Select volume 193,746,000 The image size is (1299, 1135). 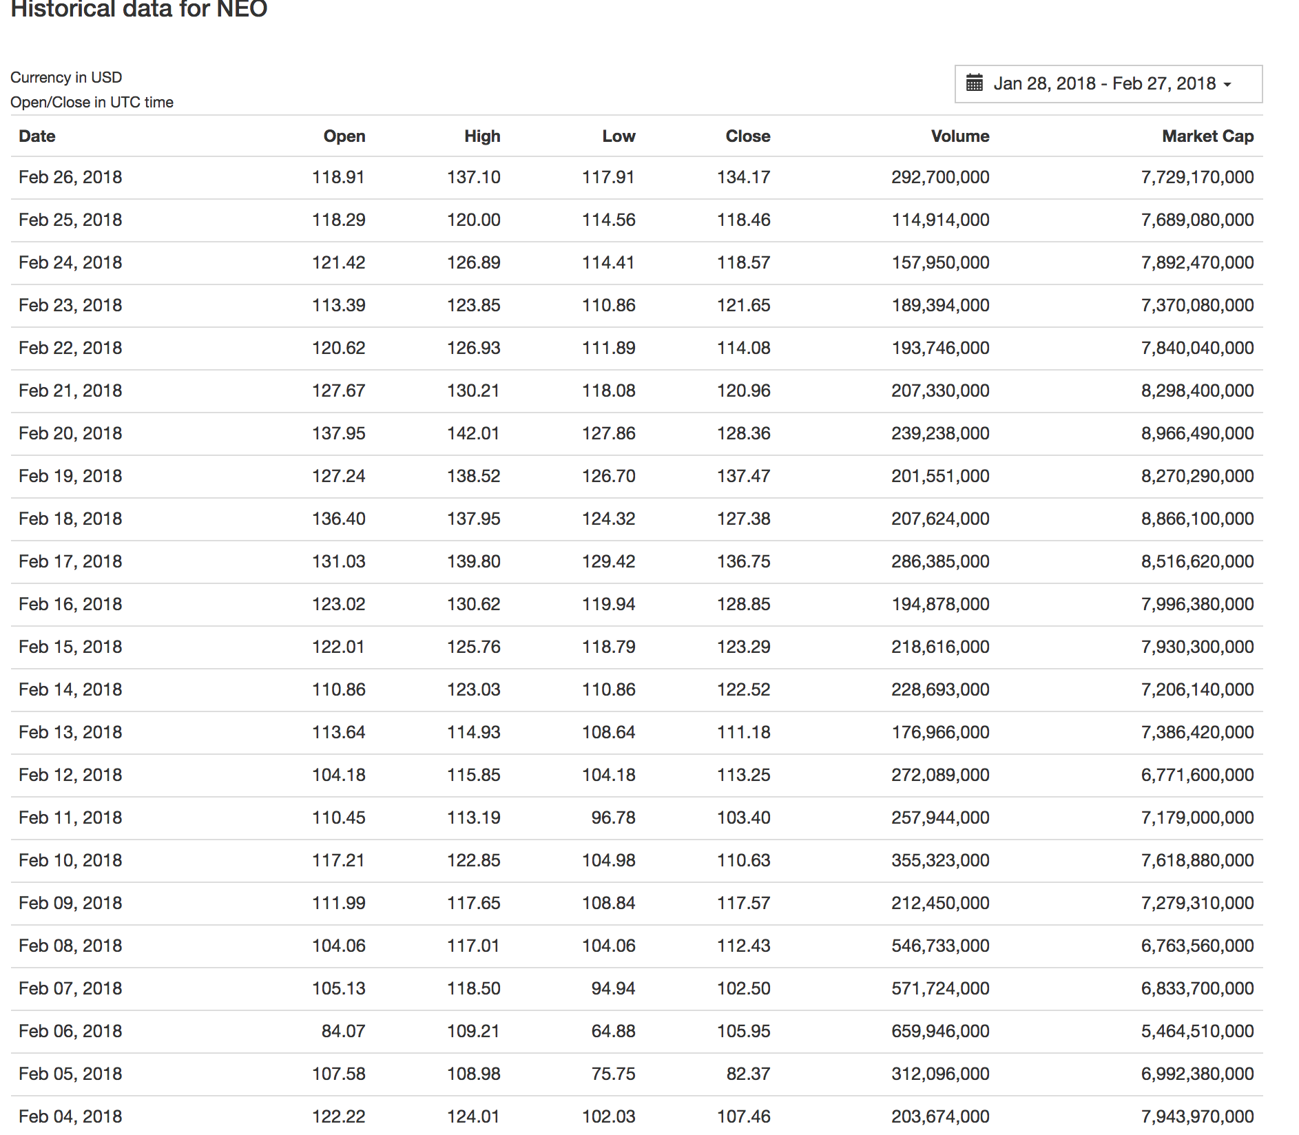click(941, 348)
